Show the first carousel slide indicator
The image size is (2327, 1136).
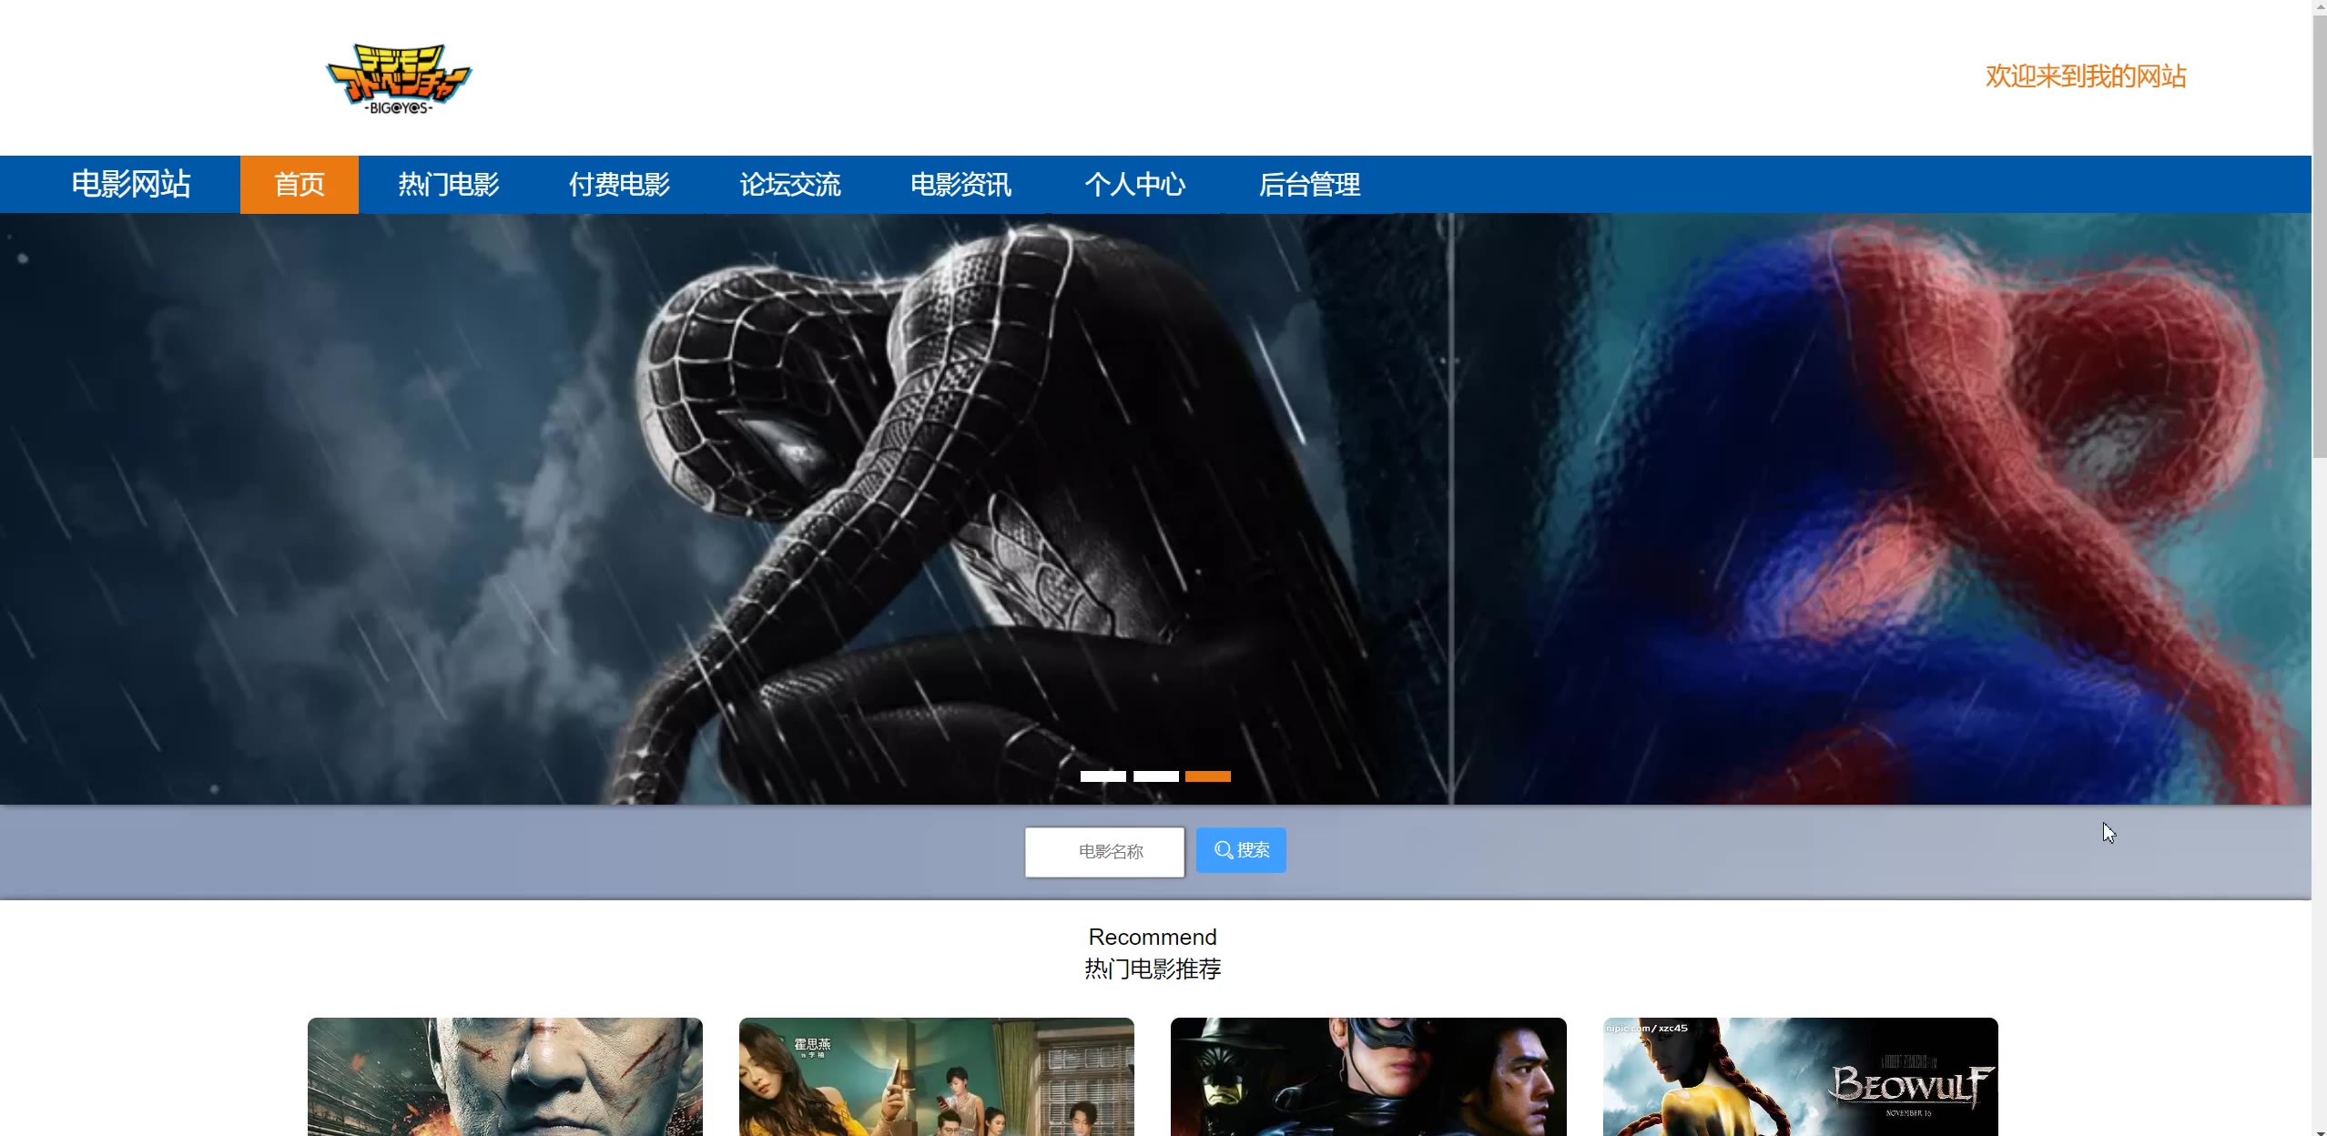1103,776
